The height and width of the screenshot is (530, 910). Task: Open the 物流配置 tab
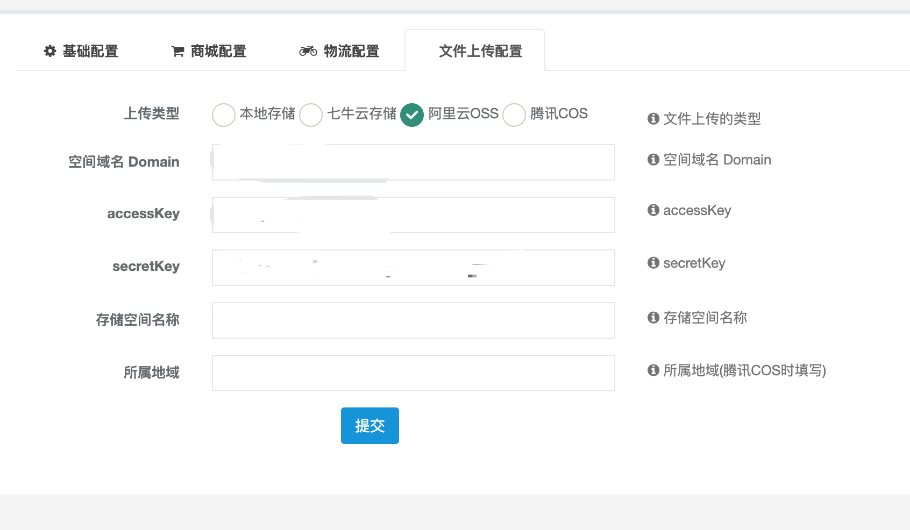pos(339,51)
